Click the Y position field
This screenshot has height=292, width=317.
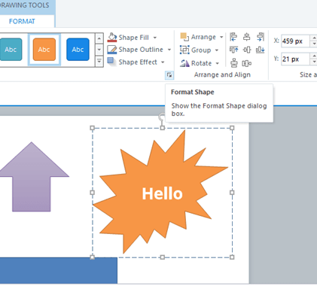295,59
